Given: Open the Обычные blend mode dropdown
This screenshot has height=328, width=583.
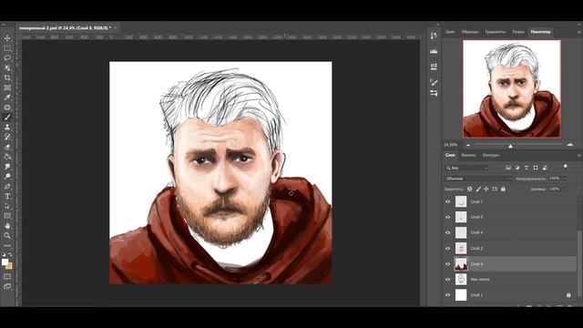Looking at the screenshot, I should (x=478, y=179).
